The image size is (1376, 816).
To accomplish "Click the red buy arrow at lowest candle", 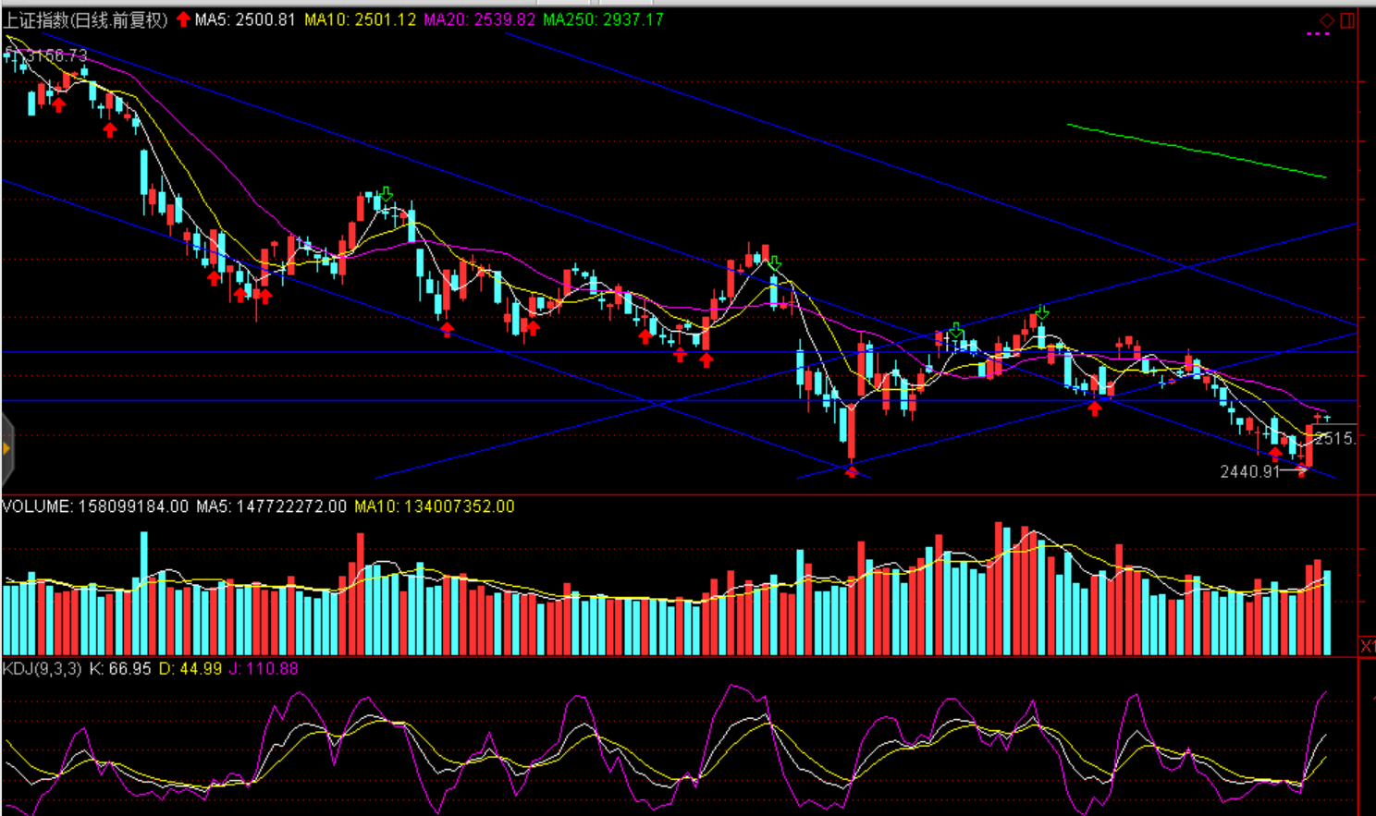I will pos(852,471).
